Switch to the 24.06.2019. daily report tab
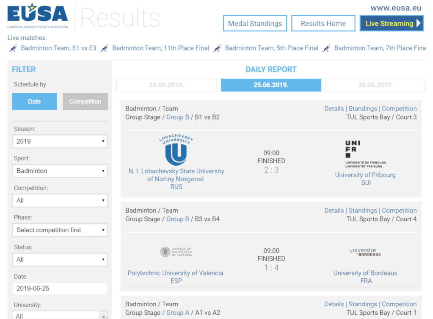Screen dimensions: 433x319 (166, 85)
